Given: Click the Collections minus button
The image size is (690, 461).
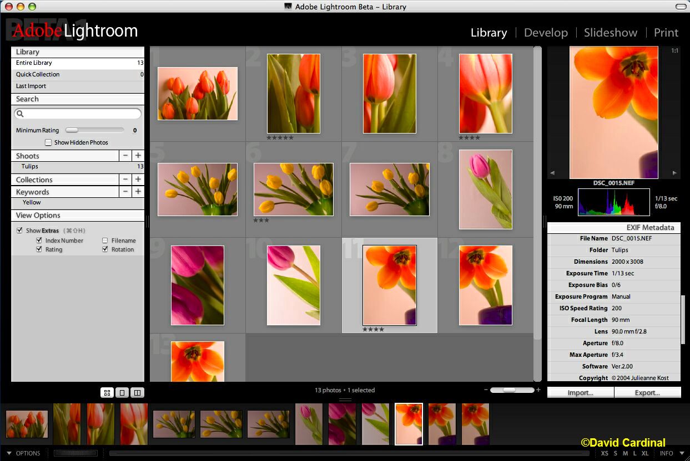Looking at the screenshot, I should 126,180.
